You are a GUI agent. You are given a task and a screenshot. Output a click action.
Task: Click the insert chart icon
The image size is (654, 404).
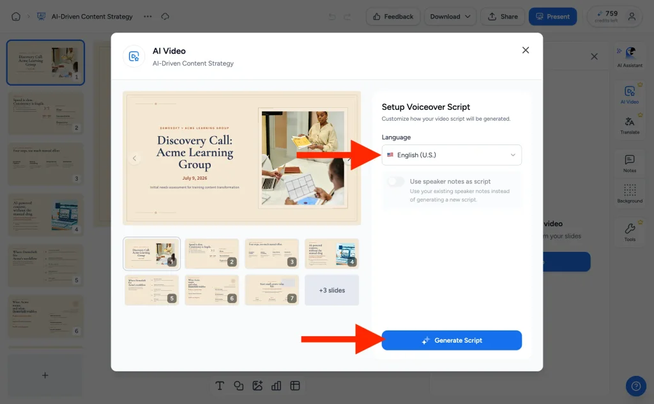point(276,385)
